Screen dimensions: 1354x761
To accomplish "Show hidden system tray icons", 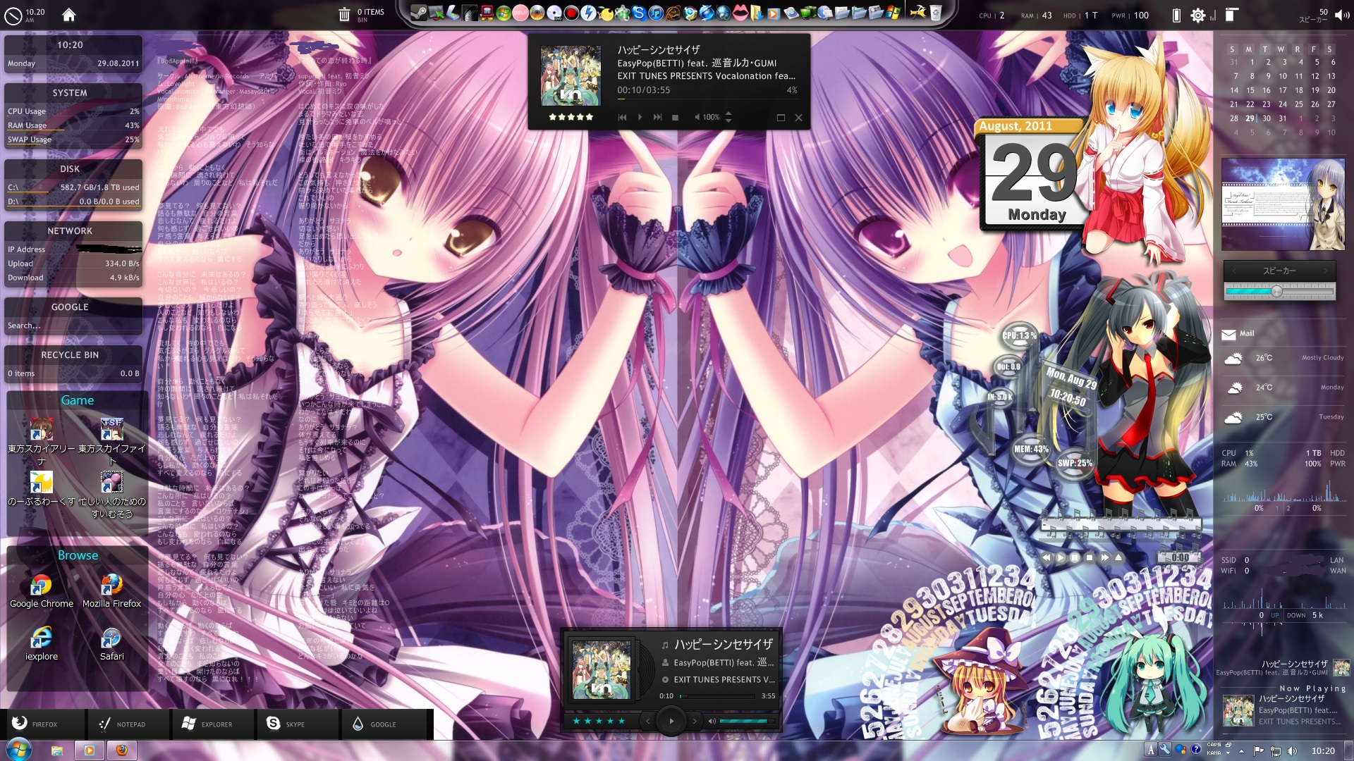I will (1242, 751).
